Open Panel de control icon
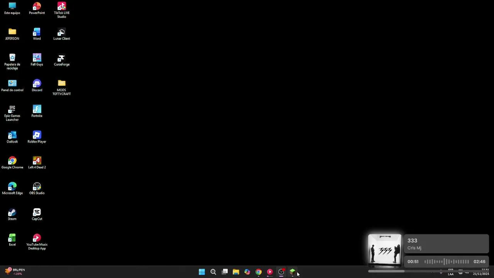 [12, 86]
